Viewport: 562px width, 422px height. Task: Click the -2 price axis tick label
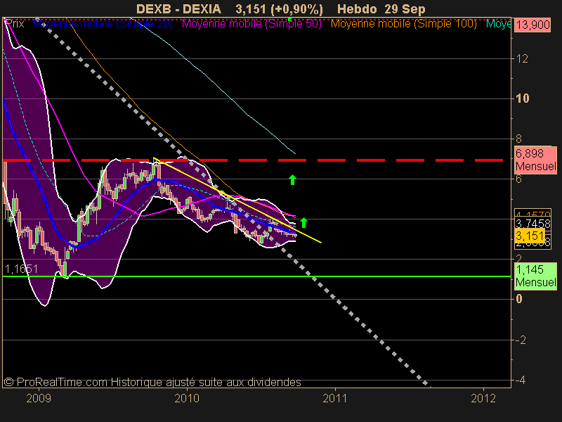tap(521, 340)
